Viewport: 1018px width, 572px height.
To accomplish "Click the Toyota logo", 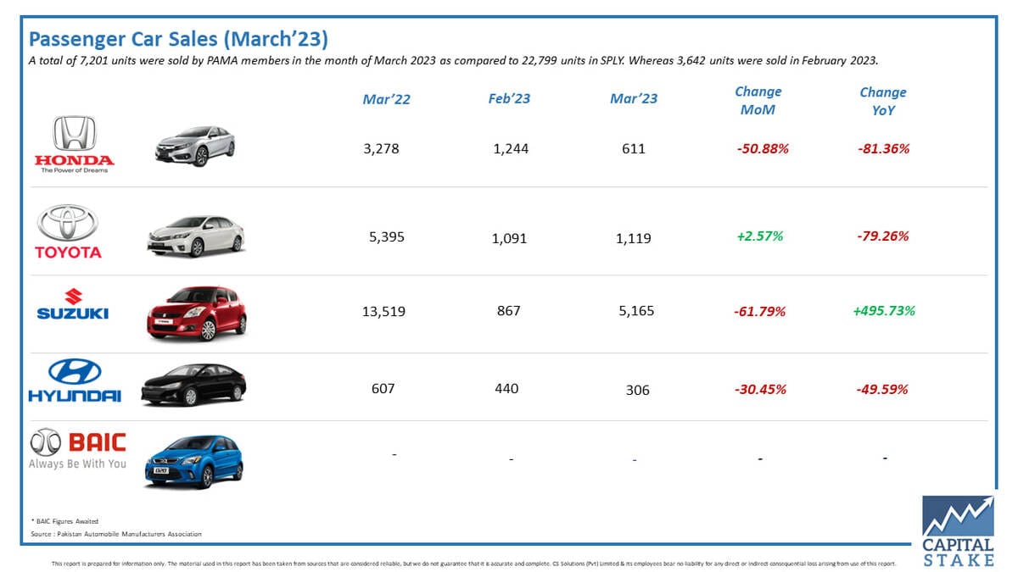I will pyautogui.click(x=68, y=231).
